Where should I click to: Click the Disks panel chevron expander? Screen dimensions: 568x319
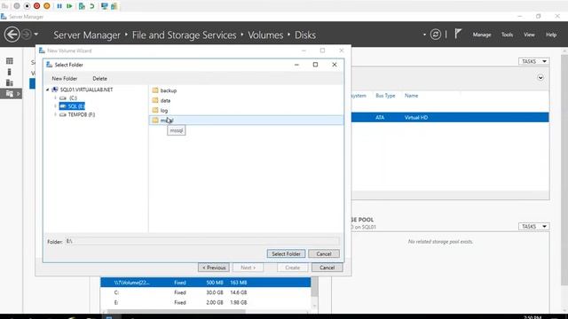pyautogui.click(x=540, y=78)
